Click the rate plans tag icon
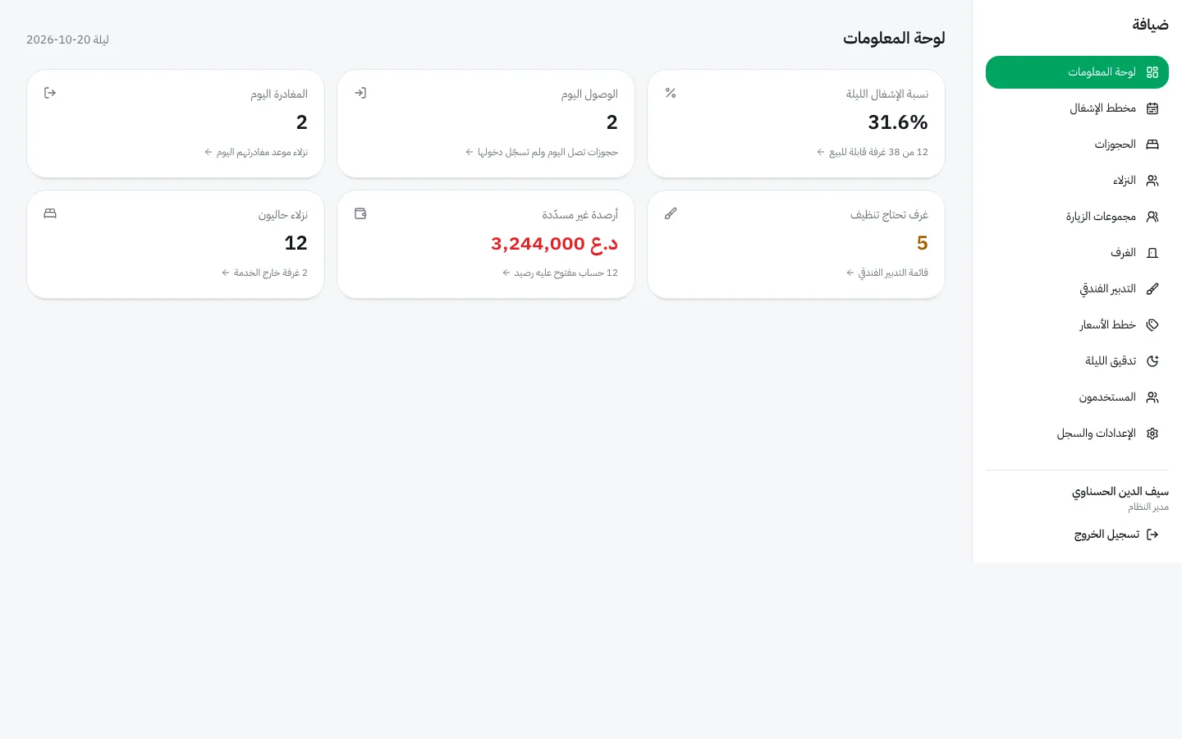The image size is (1182, 739). coord(1152,325)
